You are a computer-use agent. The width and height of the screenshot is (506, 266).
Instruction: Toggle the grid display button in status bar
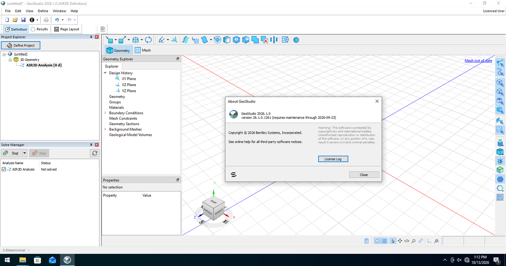tap(384, 241)
